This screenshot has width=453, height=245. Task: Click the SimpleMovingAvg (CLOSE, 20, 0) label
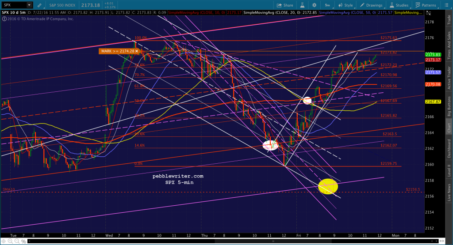click(272, 12)
